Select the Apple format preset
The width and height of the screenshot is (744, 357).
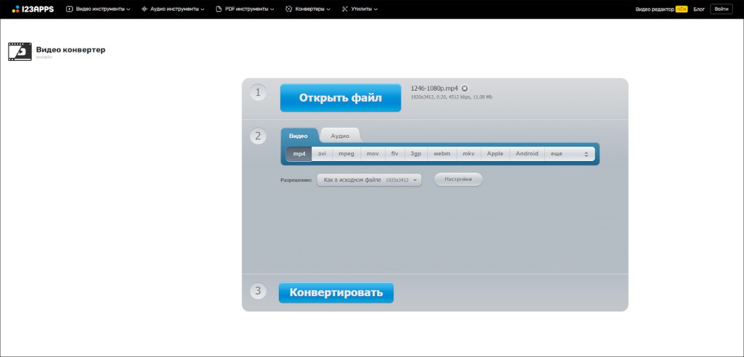495,154
